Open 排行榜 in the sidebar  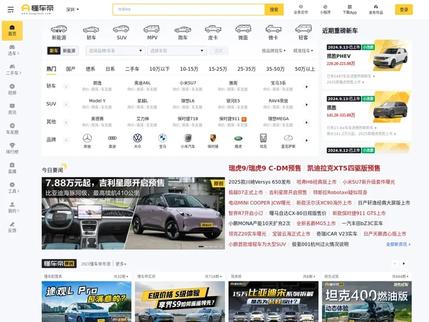(x=12, y=148)
